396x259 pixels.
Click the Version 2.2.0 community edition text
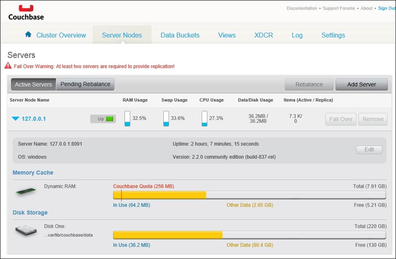(224, 157)
